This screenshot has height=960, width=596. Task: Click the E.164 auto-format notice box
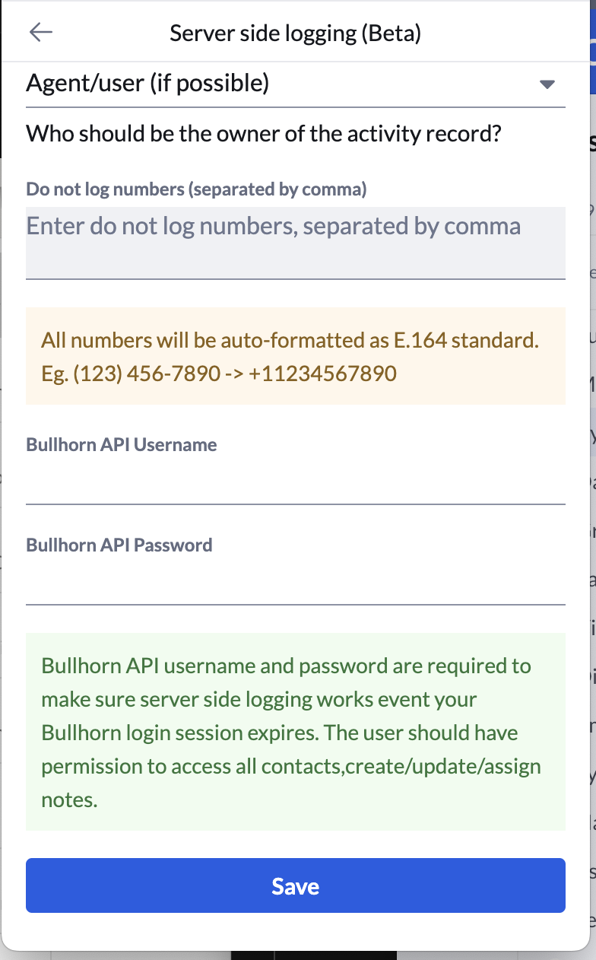point(296,355)
